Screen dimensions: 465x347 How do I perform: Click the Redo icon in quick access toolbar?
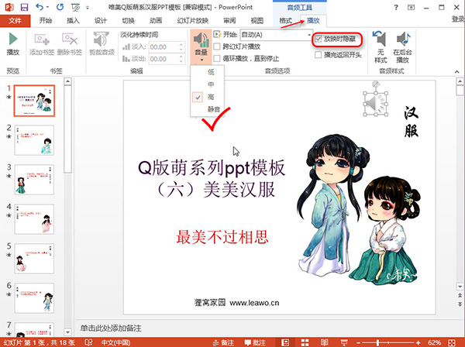coord(60,7)
